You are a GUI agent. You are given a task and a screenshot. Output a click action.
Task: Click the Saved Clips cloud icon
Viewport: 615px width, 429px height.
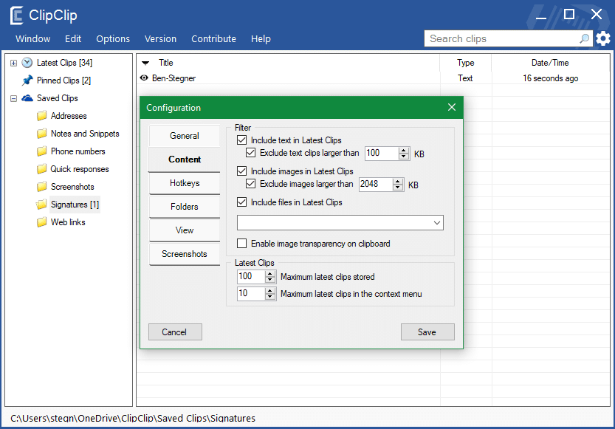tap(27, 98)
